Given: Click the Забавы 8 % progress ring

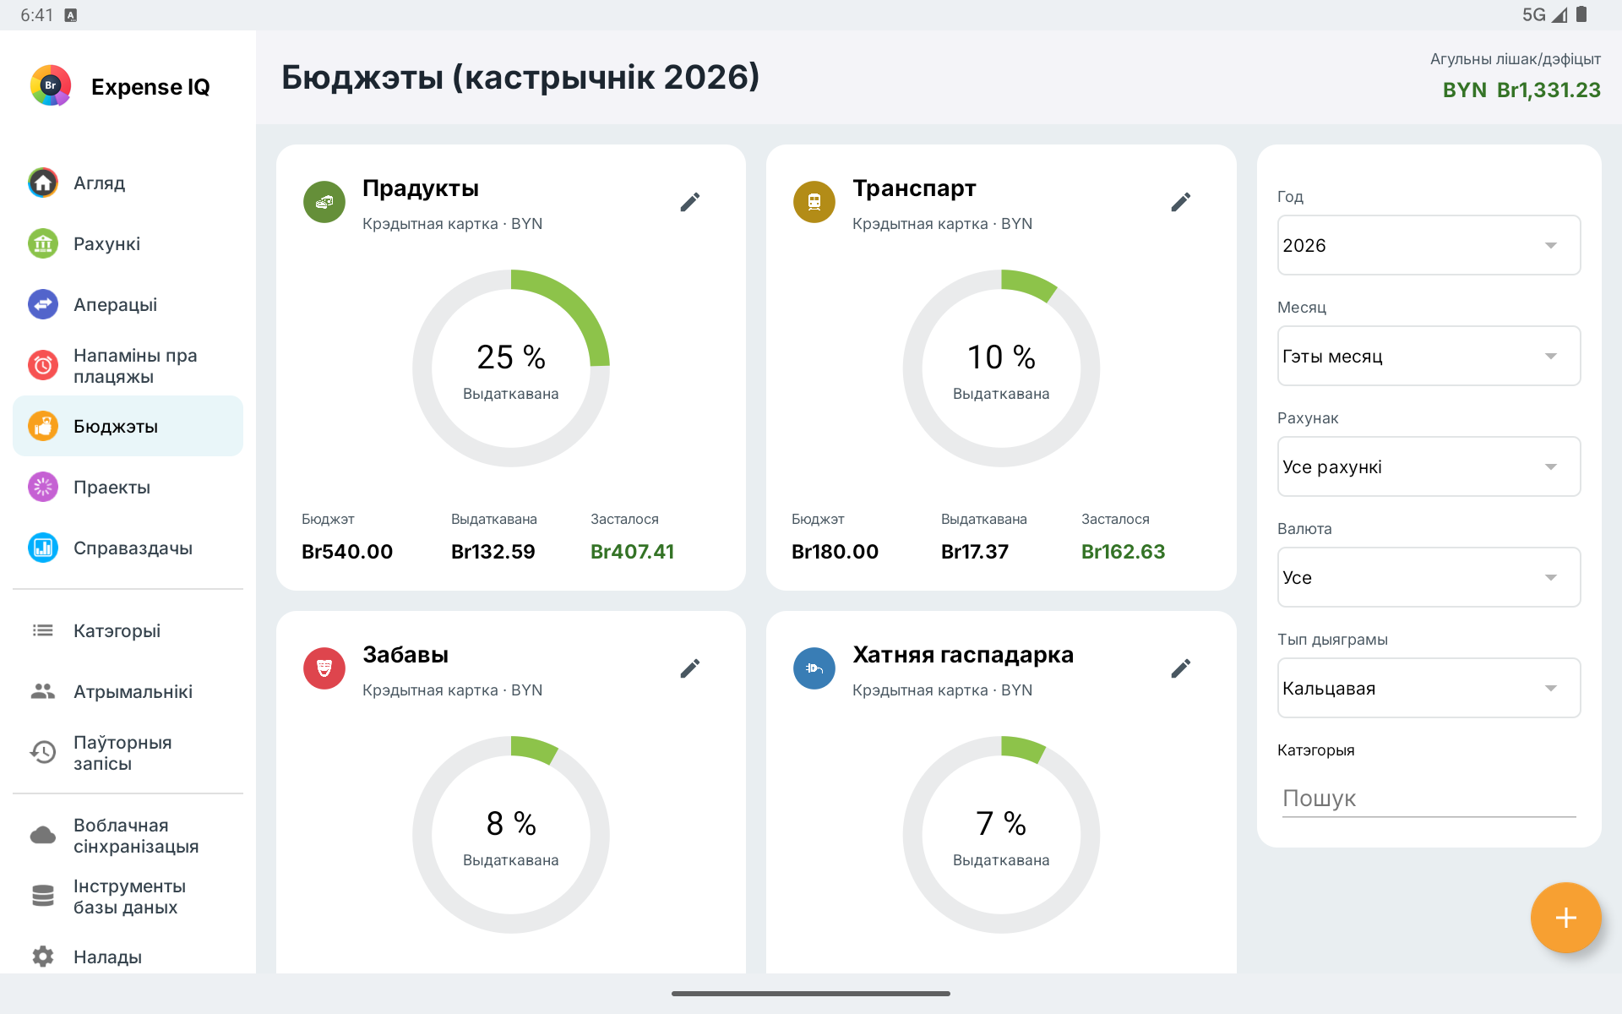Looking at the screenshot, I should [x=511, y=835].
